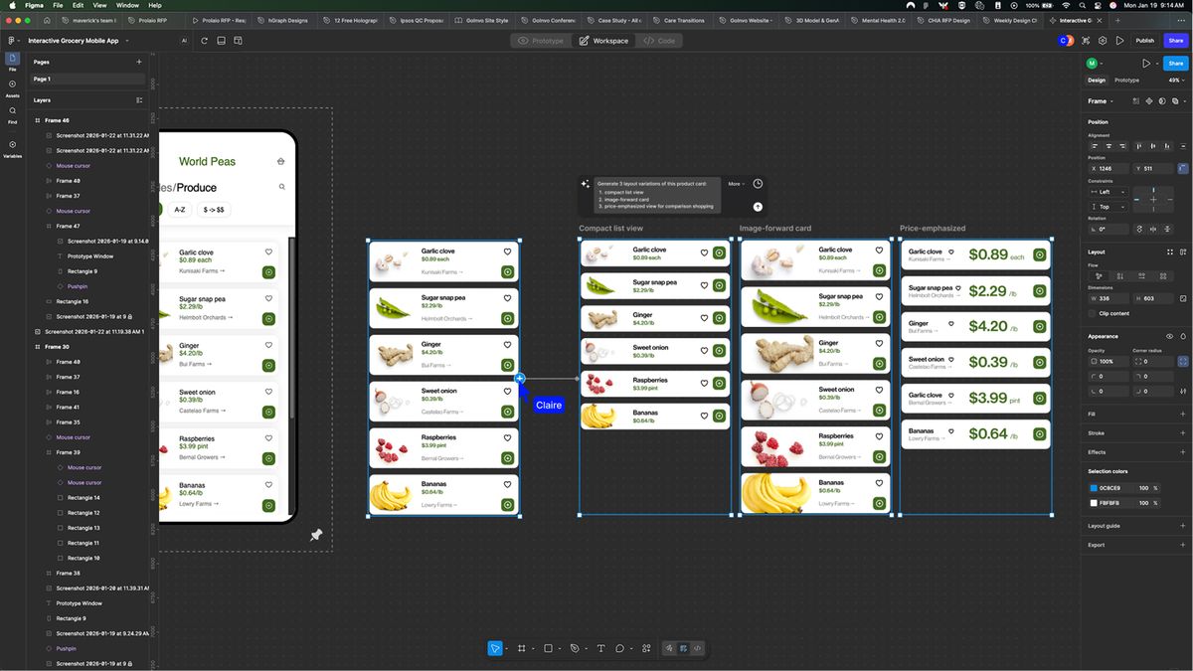Toggle the X/Y position constraint lock
Image resolution: width=1193 pixels, height=671 pixels.
[1182, 169]
